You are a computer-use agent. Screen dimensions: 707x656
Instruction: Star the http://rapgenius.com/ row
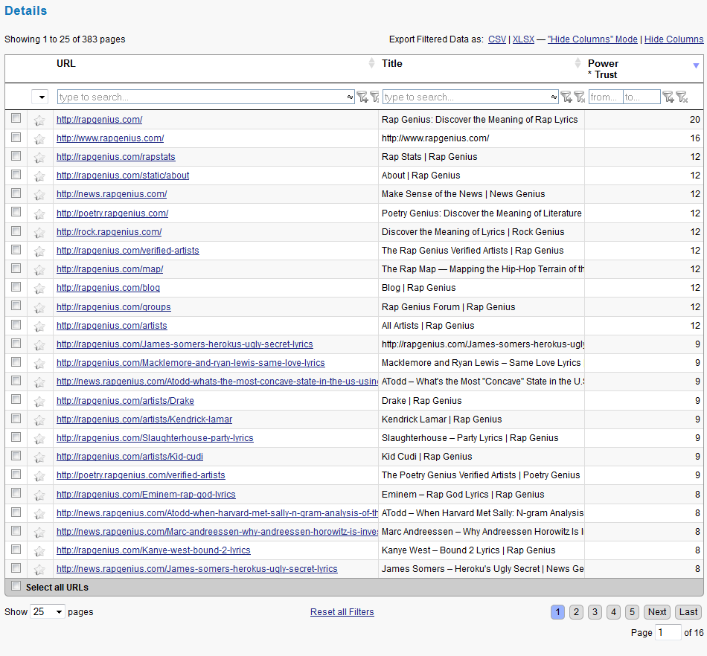coord(39,120)
